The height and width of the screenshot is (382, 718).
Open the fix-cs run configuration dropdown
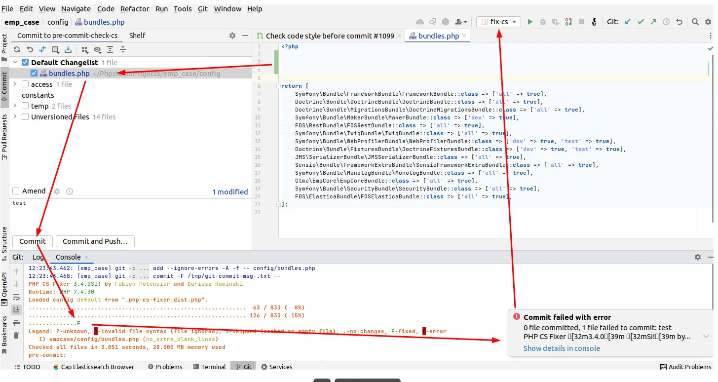tap(498, 22)
